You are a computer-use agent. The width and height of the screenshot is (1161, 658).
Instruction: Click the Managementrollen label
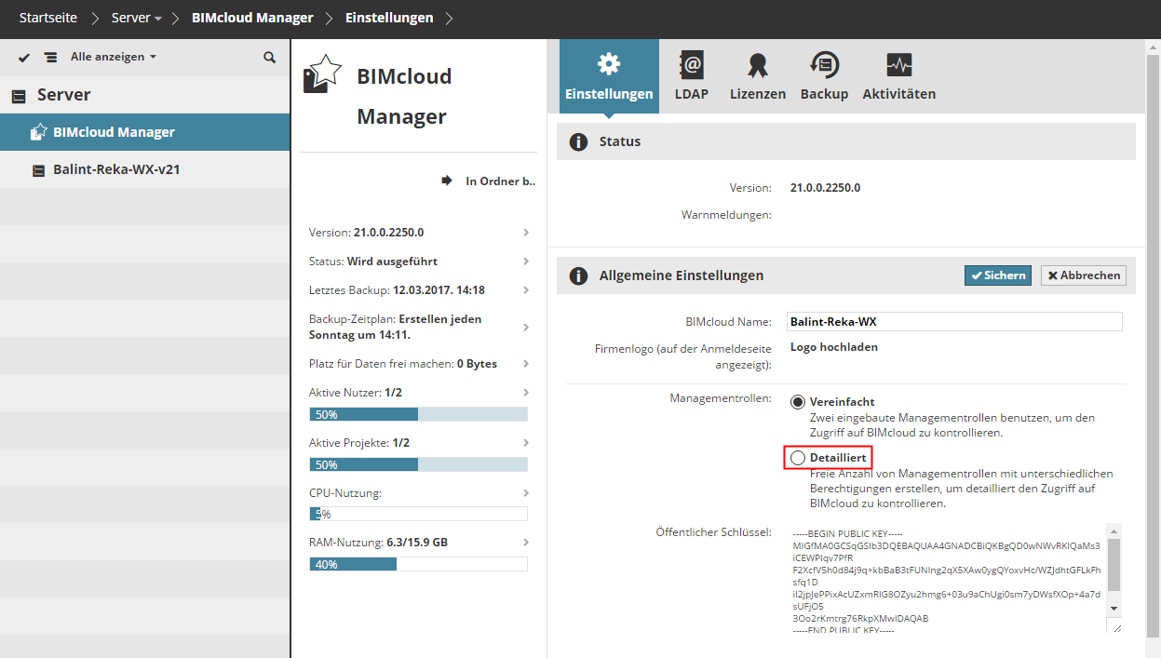pyautogui.click(x=721, y=398)
